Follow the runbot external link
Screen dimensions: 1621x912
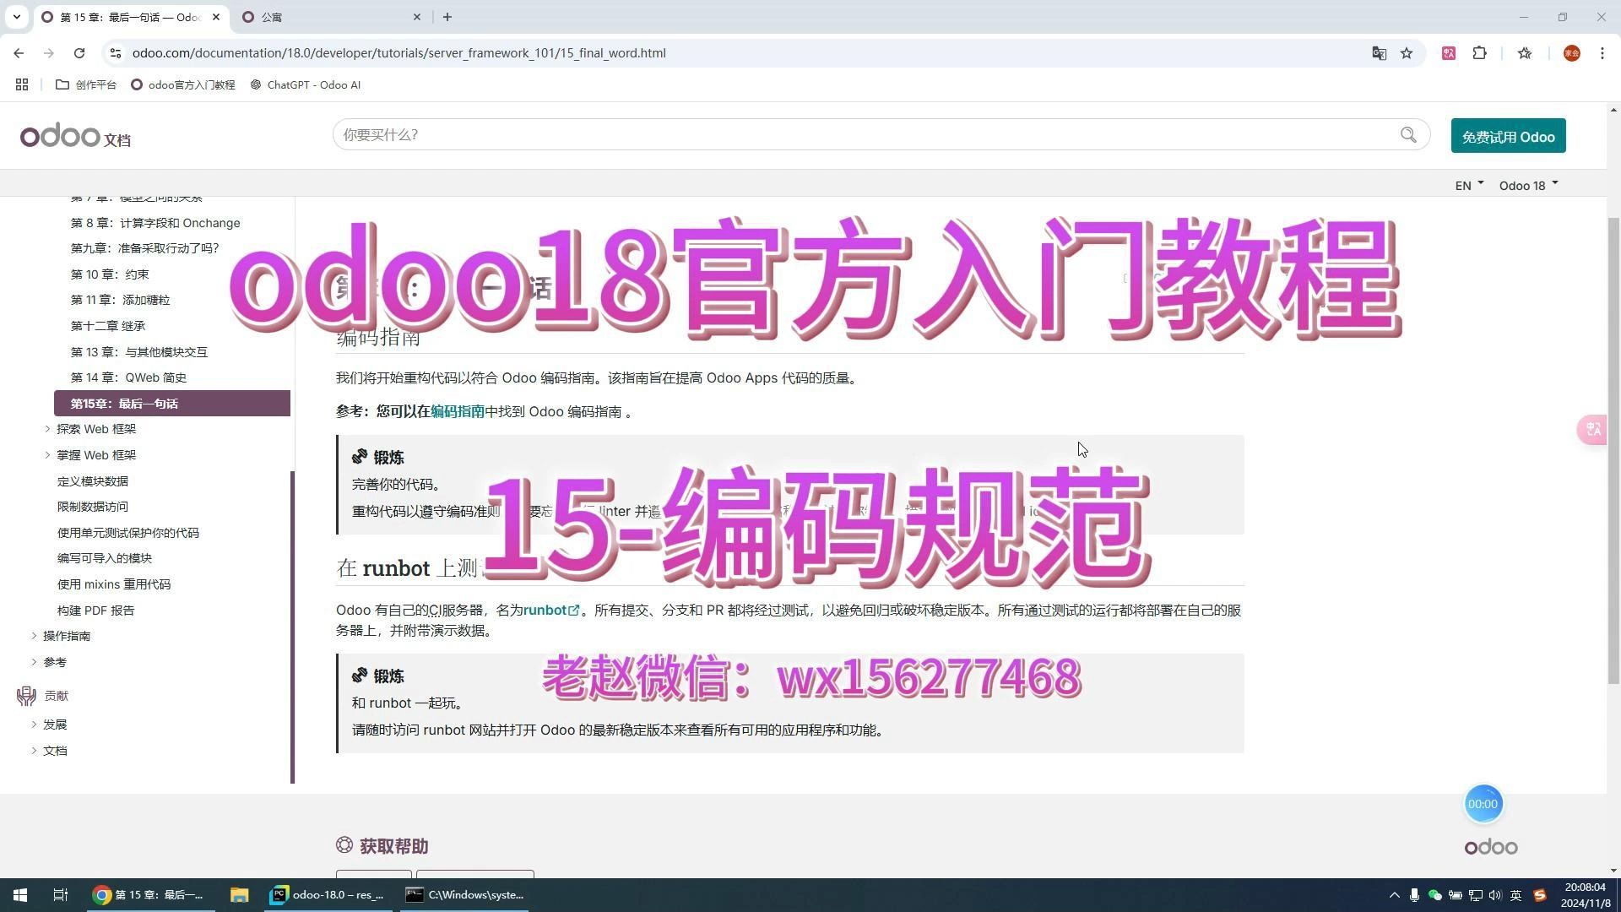[551, 611]
